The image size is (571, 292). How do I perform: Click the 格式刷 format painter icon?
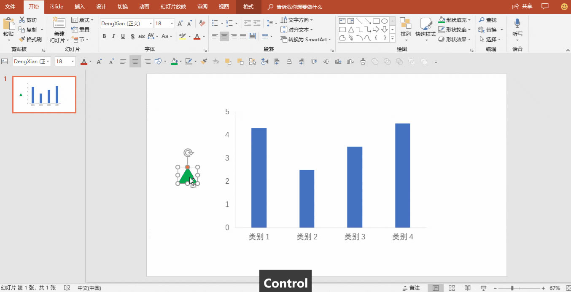pos(22,39)
